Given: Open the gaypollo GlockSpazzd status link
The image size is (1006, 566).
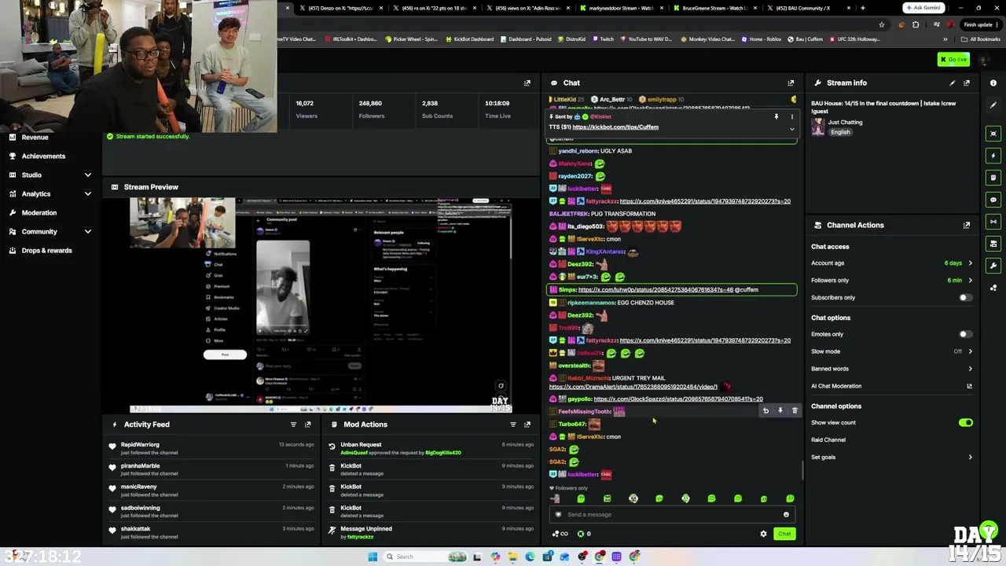Looking at the screenshot, I should coord(678,399).
